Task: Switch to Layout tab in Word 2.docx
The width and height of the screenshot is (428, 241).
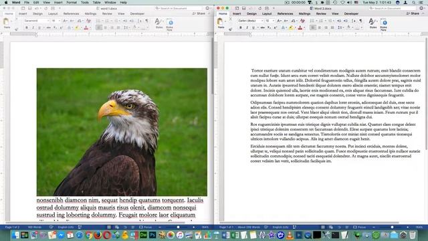Action: (267, 13)
